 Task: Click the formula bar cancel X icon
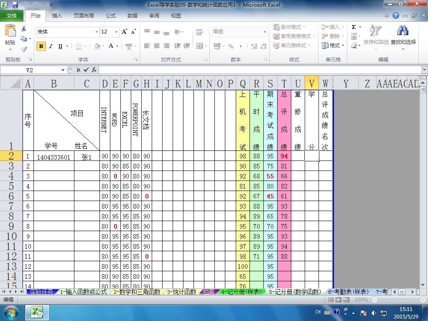pyautogui.click(x=78, y=70)
